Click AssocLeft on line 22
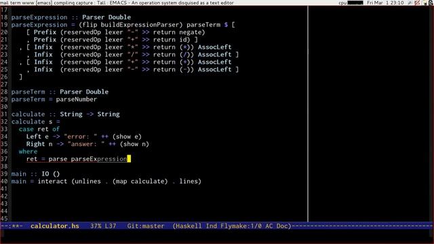The height and width of the screenshot is (244, 434). coord(214,47)
